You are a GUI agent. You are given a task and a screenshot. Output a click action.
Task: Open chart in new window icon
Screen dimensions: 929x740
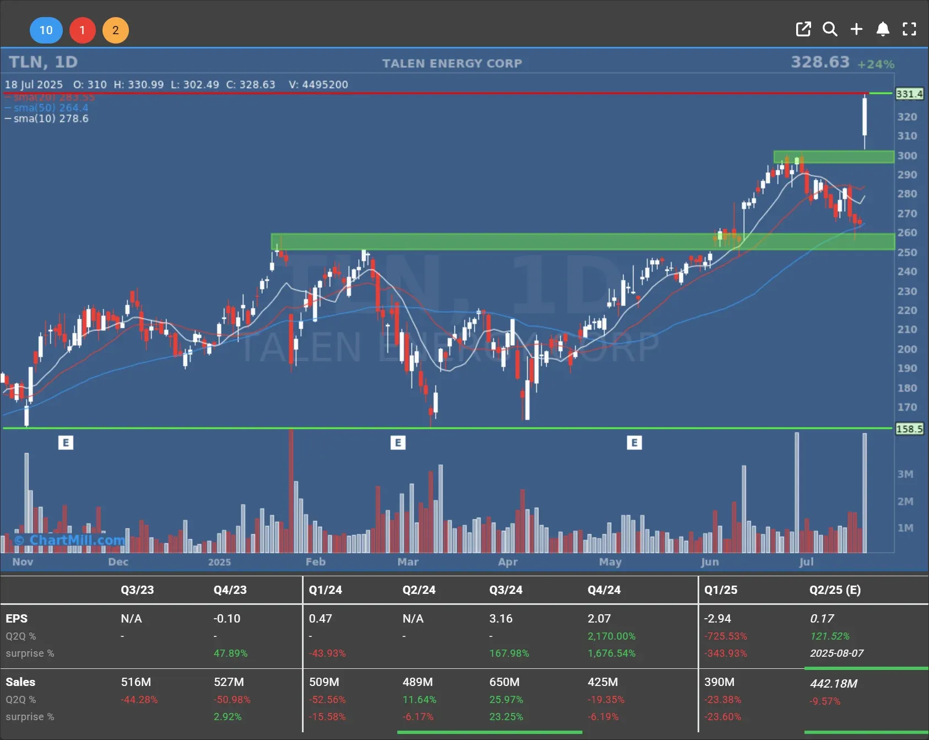click(803, 29)
